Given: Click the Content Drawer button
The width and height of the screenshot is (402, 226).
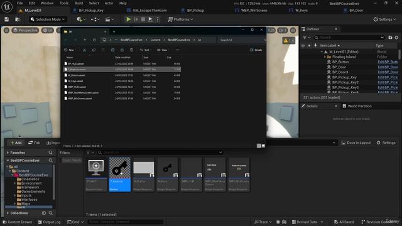Looking at the screenshot, I should pyautogui.click(x=18, y=222).
